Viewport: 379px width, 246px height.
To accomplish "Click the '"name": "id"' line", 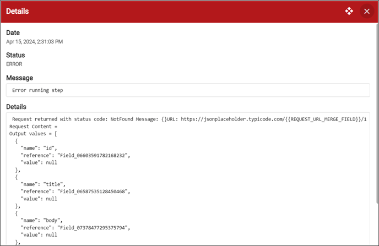I will pyautogui.click(x=39, y=148).
